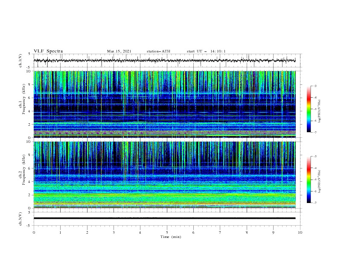Click the 'station=ATH' label
Screen dimensions: 338x261
coord(158,51)
